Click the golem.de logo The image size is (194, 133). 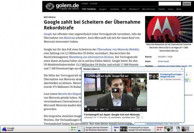pos(62,6)
